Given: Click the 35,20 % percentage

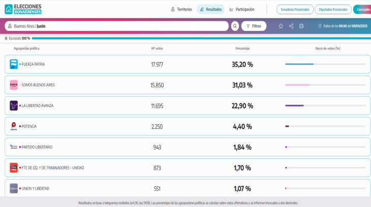Looking at the screenshot, I should pos(242,64).
